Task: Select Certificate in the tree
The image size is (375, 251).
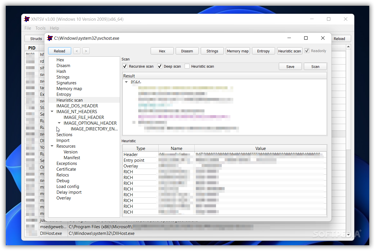Action: [x=66, y=169]
